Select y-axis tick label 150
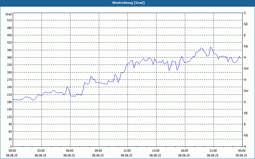The width and height of the screenshot is (255, 159). tap(10, 109)
